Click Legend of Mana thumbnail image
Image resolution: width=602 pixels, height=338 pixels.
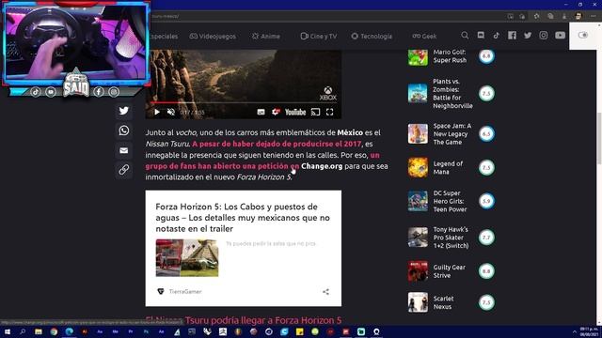tap(418, 167)
